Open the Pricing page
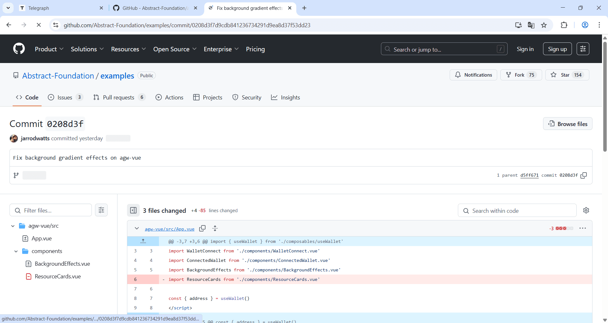 click(255, 49)
